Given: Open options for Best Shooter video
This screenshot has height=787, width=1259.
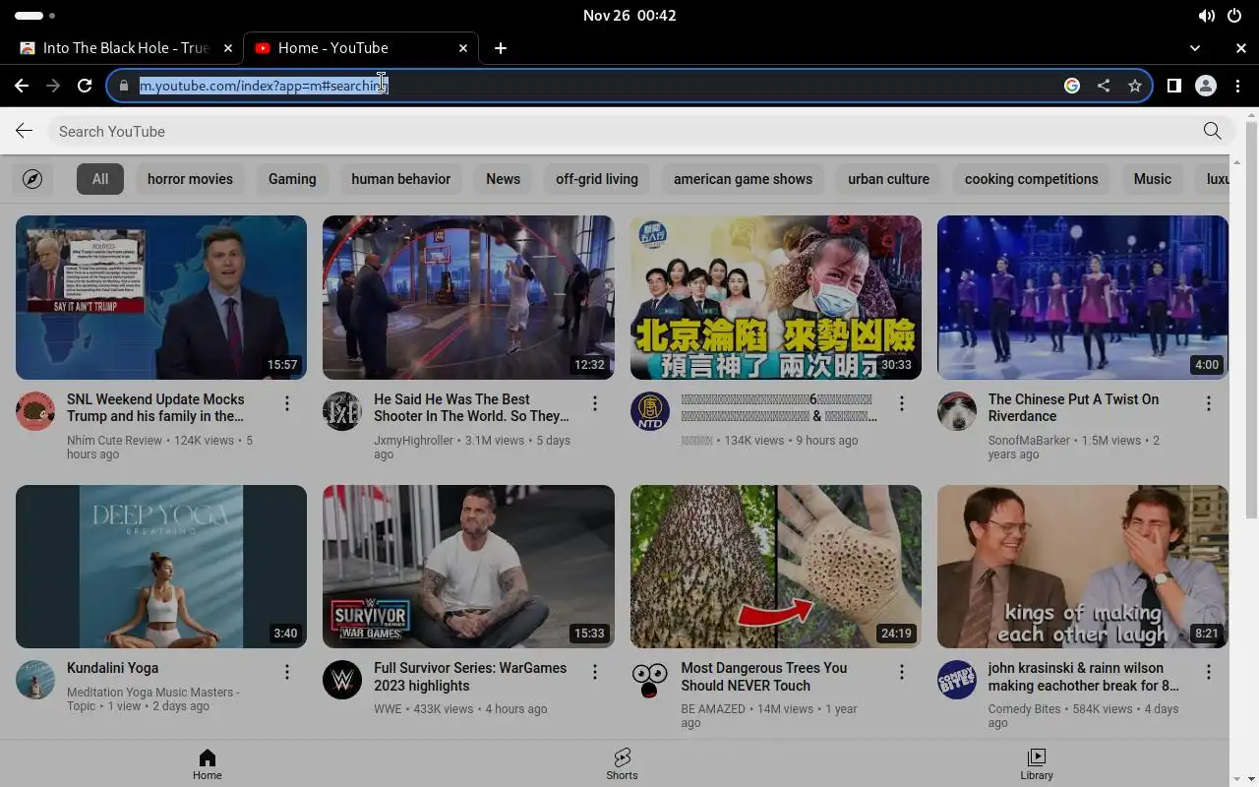Looking at the screenshot, I should [x=594, y=403].
